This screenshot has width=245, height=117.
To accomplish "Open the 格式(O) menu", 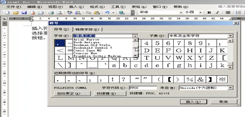I will tap(97, 7).
